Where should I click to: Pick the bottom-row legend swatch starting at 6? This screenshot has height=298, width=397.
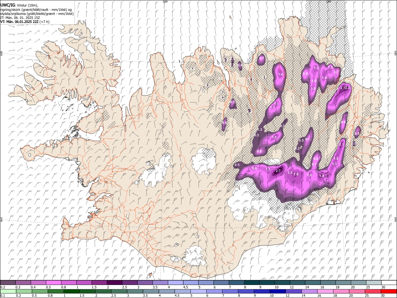(214, 291)
